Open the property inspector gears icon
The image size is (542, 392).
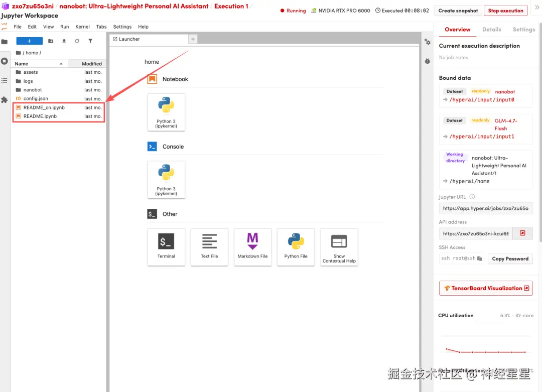(x=428, y=42)
